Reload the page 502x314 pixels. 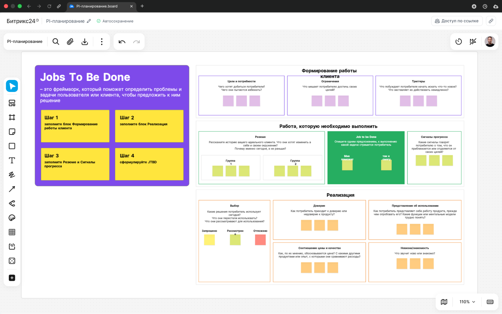coord(49,6)
